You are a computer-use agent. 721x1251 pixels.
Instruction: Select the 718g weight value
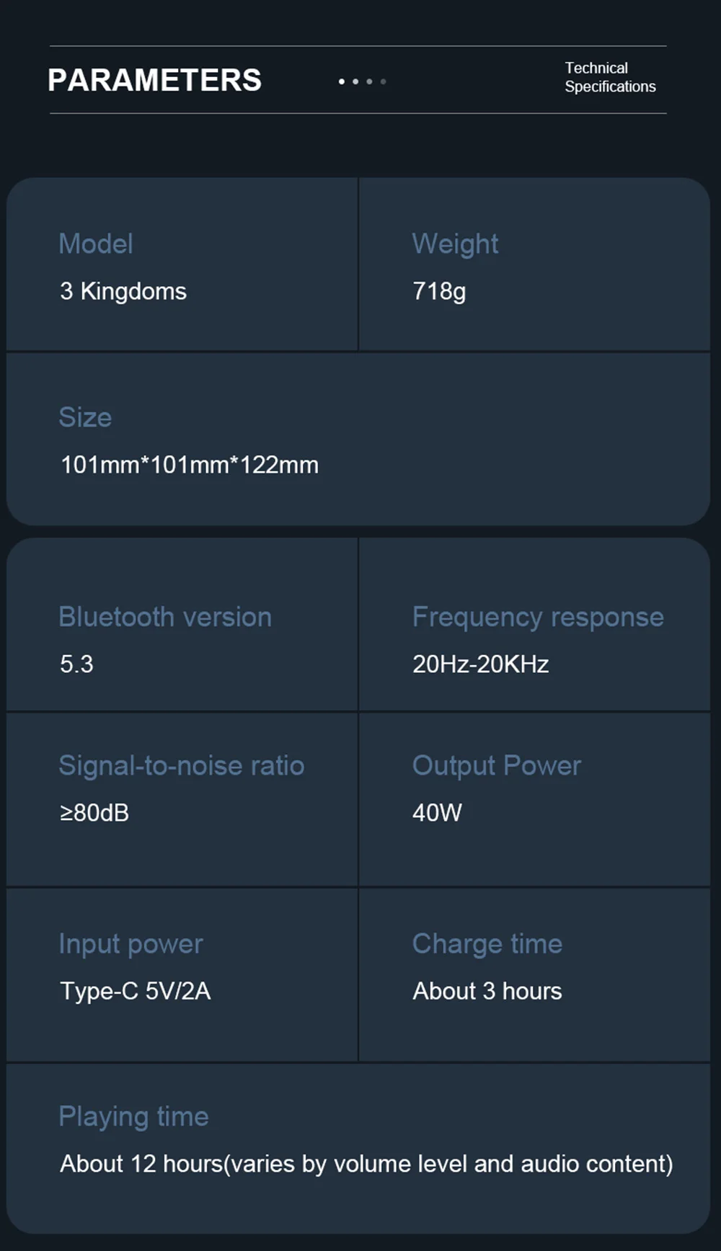439,291
